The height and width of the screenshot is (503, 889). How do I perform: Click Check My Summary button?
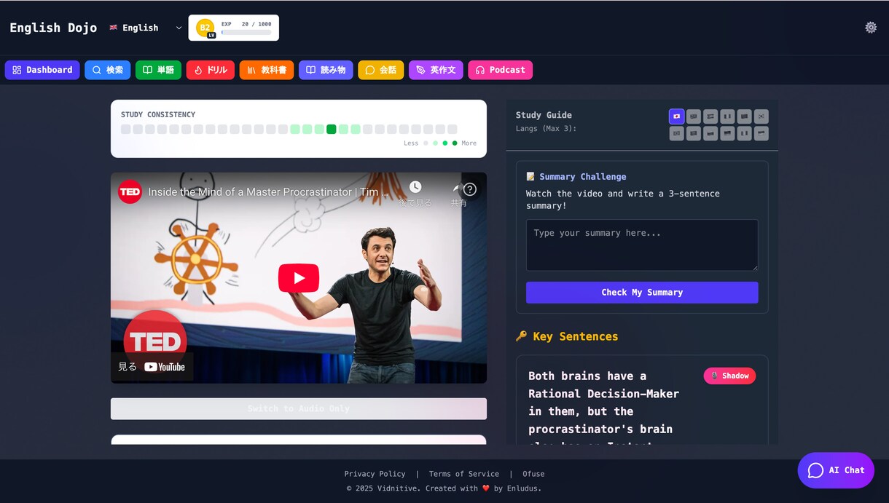(642, 293)
